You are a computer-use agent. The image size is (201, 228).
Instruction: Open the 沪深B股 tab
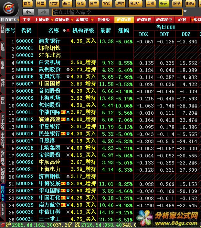(x=144, y=20)
